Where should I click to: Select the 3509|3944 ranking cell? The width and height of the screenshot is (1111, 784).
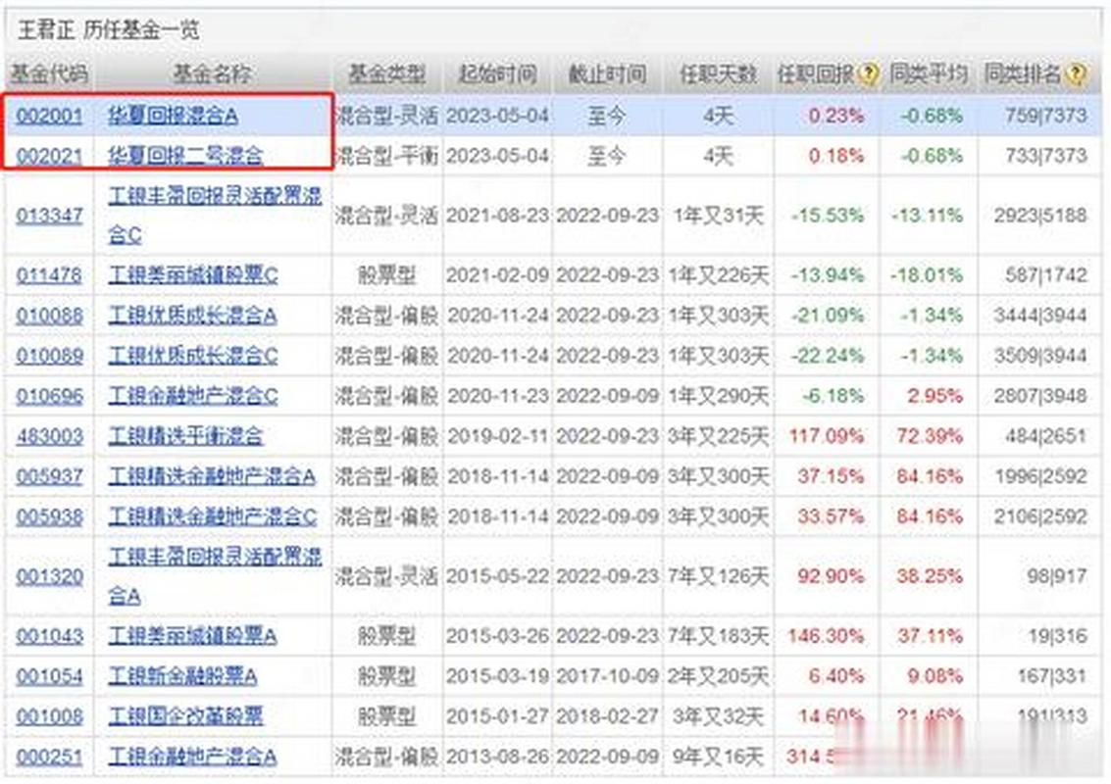[x=1040, y=356]
